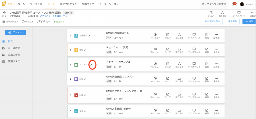Click the ＋追加 button
The height and width of the screenshot is (119, 256).
point(249,21)
